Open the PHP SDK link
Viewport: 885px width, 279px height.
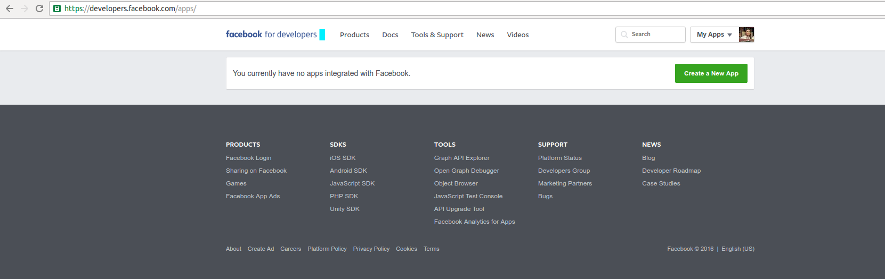tap(344, 196)
